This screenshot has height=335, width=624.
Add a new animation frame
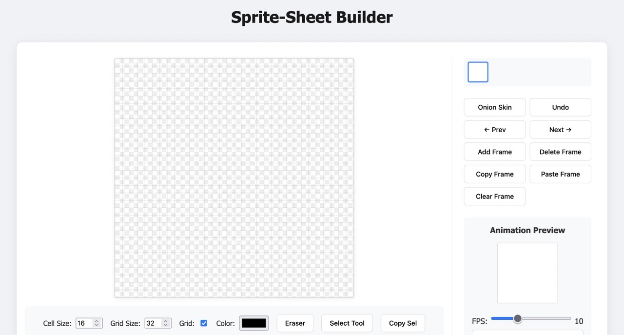click(x=494, y=152)
